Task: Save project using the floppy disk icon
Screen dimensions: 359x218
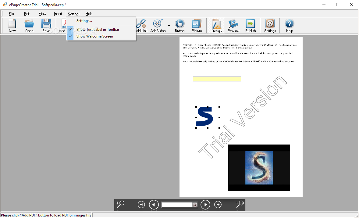Action: pos(46,26)
